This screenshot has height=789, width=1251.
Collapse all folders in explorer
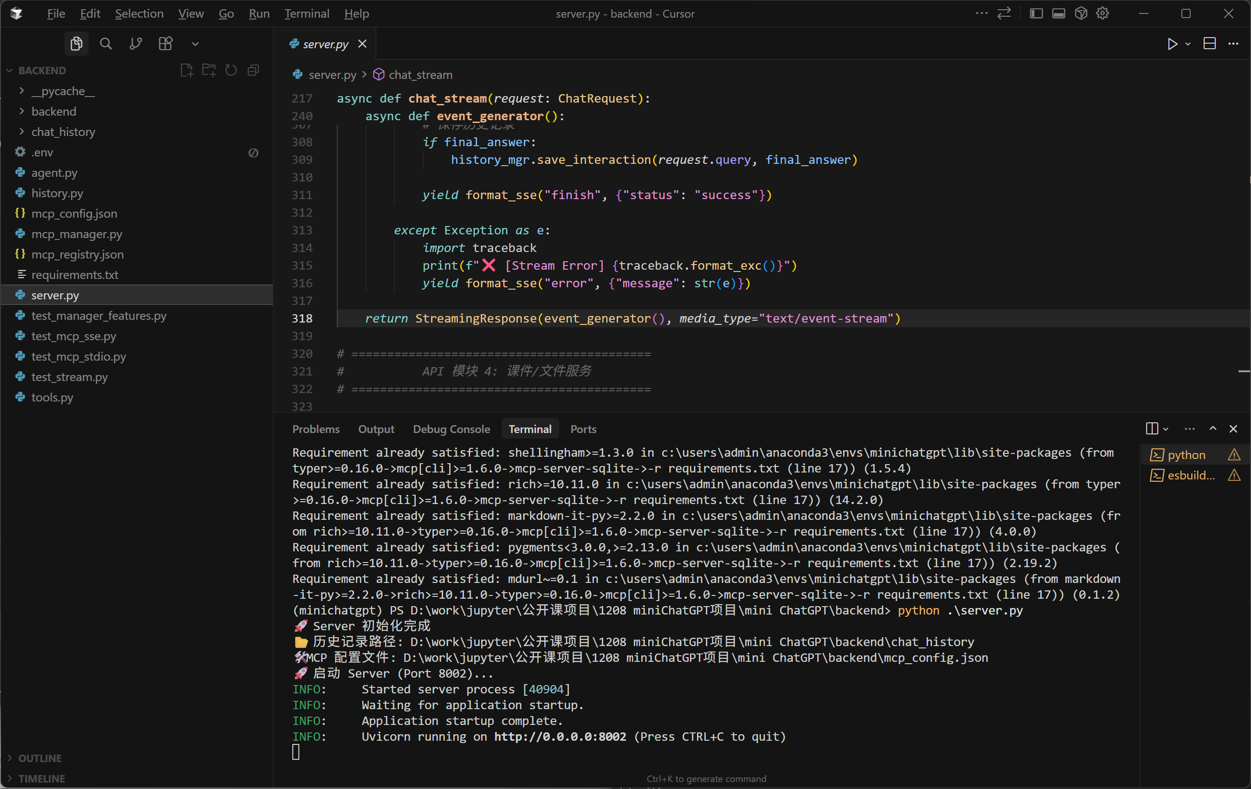coord(253,70)
